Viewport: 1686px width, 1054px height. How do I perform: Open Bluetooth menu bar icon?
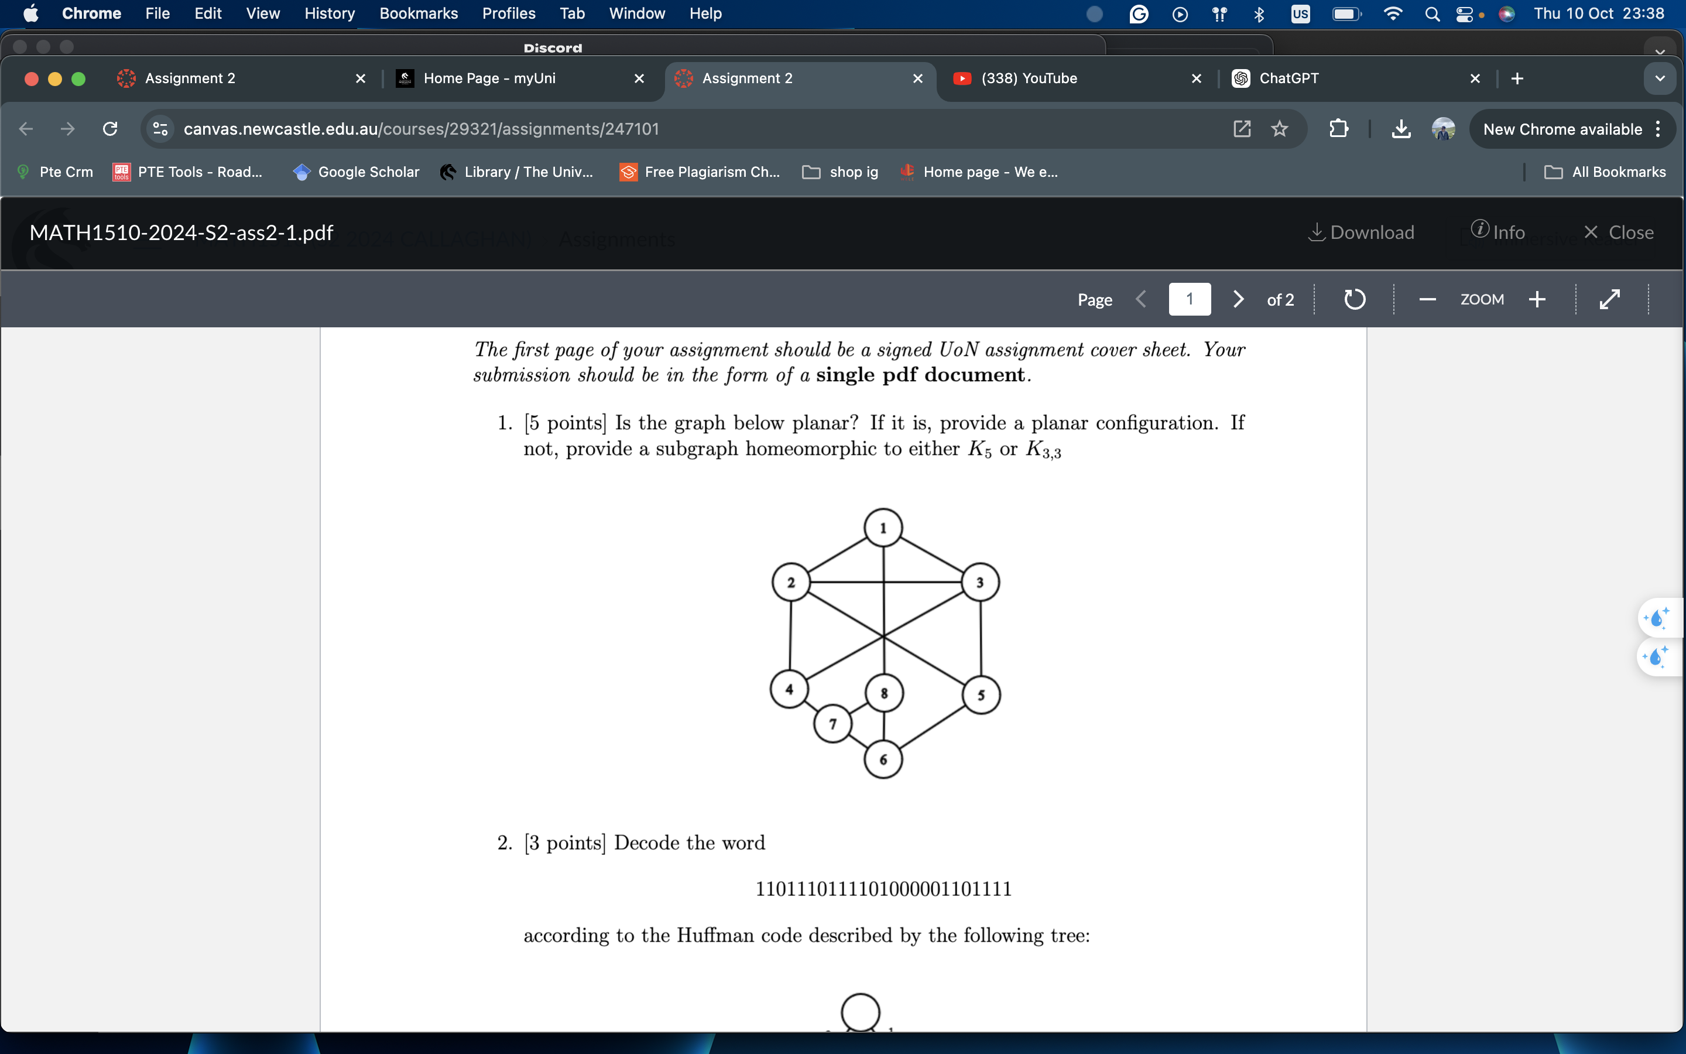coord(1259,13)
